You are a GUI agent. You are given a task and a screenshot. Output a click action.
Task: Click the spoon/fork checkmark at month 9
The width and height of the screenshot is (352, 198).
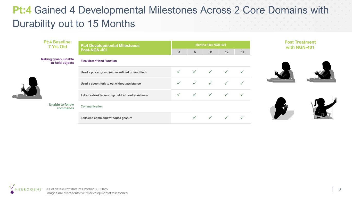[x=210, y=84]
